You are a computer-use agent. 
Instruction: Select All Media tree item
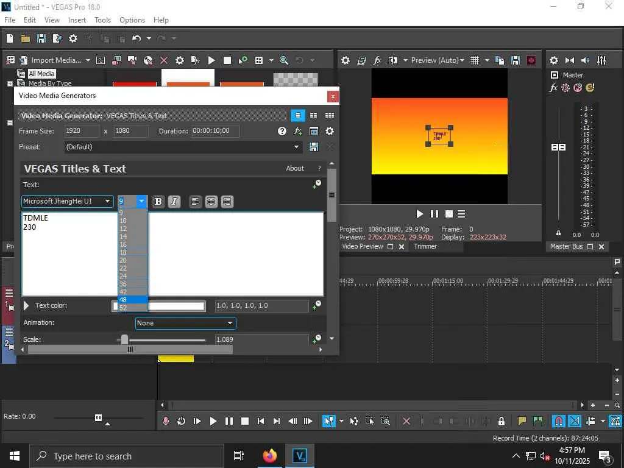point(41,74)
